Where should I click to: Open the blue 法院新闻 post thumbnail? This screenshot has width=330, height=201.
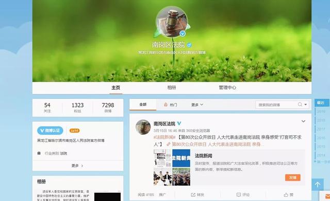tap(181, 158)
